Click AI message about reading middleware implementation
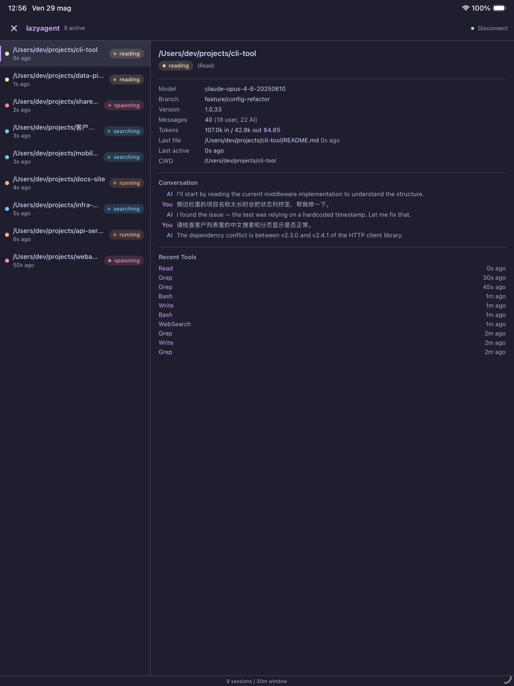Image resolution: width=514 pixels, height=686 pixels. tap(300, 194)
